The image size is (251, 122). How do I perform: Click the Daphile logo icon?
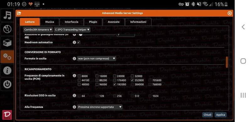click(x=7, y=115)
